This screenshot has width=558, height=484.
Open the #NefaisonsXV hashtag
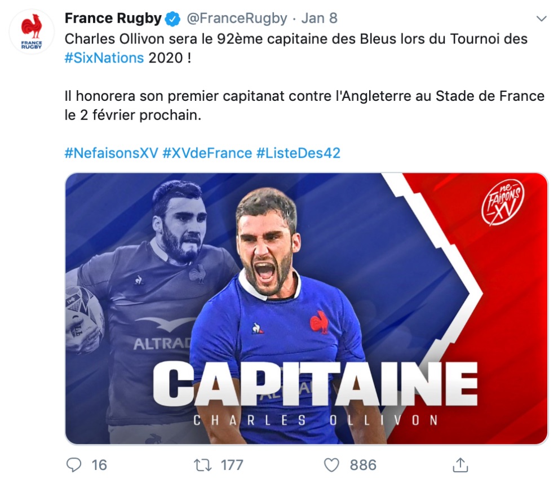[112, 153]
